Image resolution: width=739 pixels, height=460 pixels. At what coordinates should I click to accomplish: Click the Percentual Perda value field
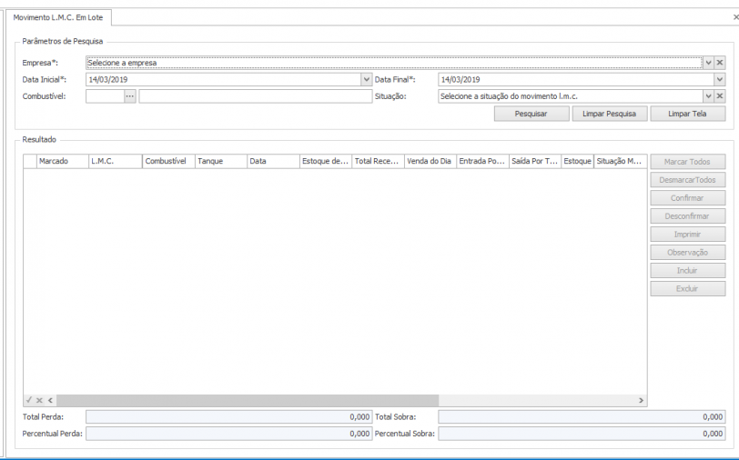[229, 434]
